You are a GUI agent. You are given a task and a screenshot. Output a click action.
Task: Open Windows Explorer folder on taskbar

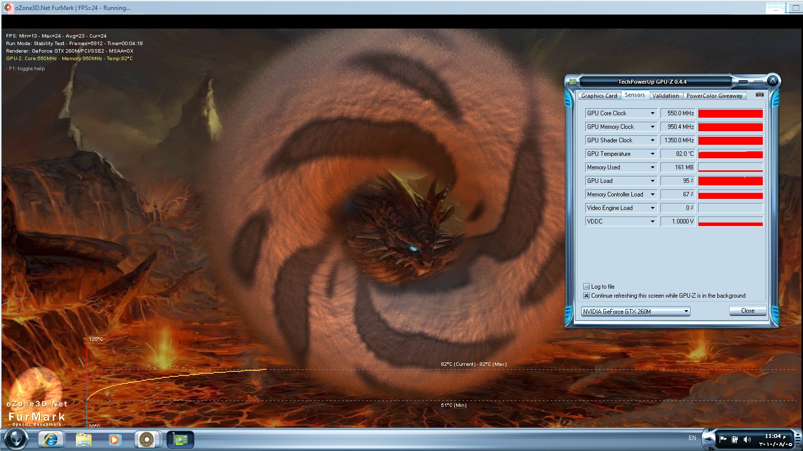83,440
